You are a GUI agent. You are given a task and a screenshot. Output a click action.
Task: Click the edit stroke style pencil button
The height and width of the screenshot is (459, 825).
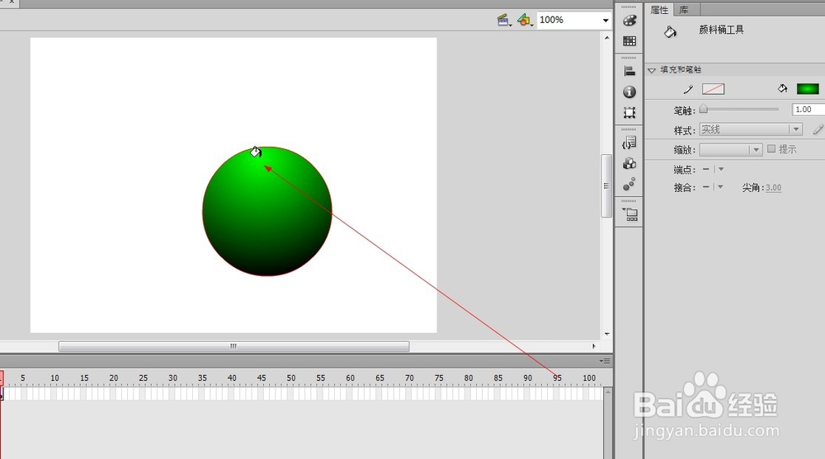pyautogui.click(x=818, y=129)
